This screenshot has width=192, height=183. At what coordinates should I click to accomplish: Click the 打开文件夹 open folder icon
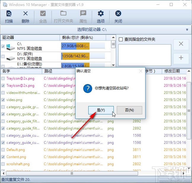coord(63,13)
